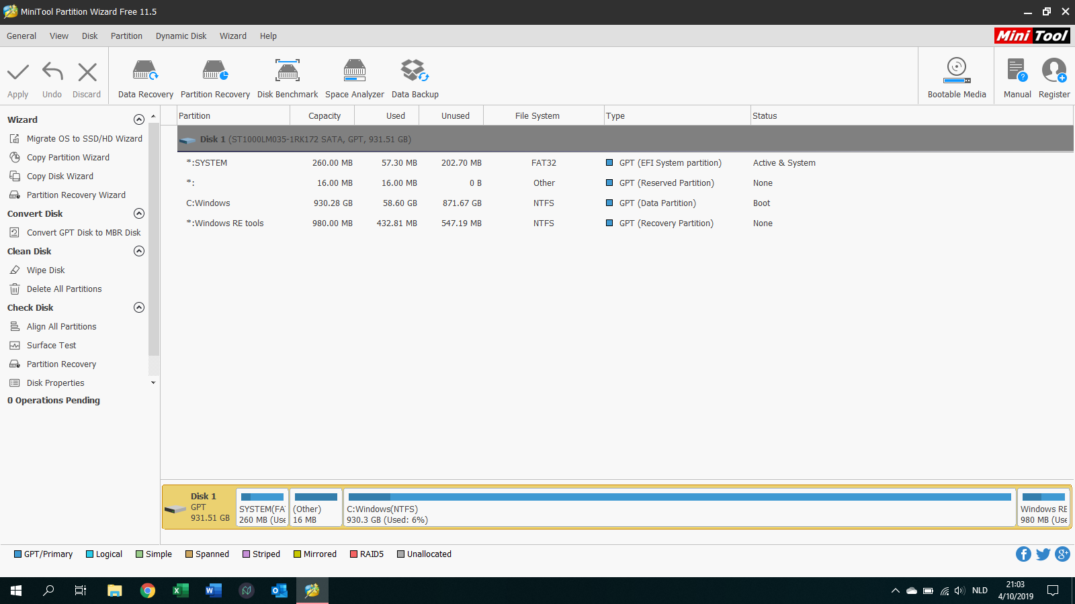Collapse the Wizard section
Viewport: 1075px width, 604px height.
[x=139, y=119]
